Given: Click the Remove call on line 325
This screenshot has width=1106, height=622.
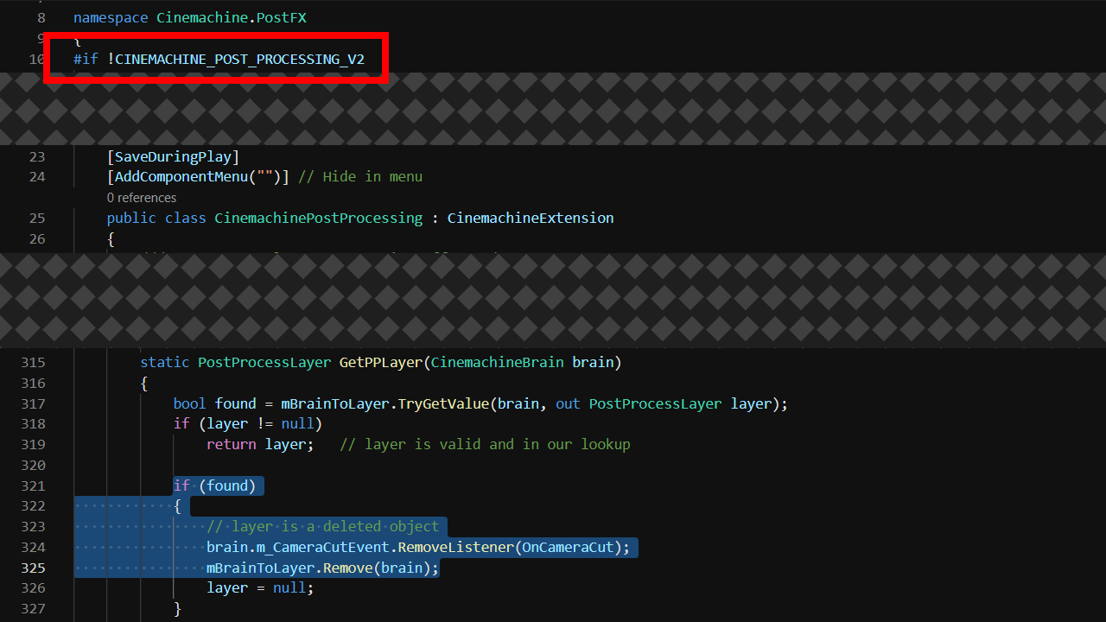Looking at the screenshot, I should pyautogui.click(x=347, y=568).
